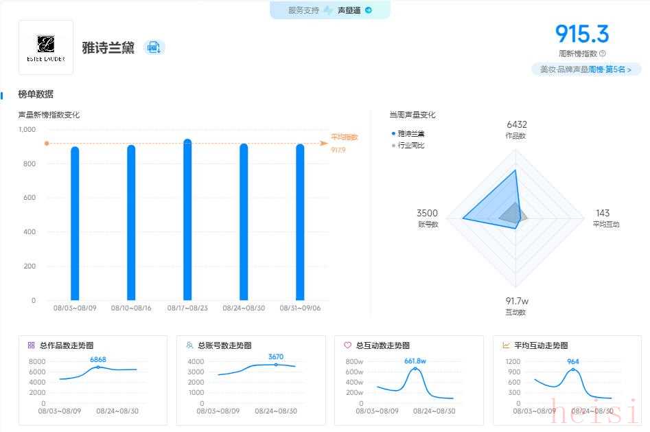The image size is (650, 432).
Task: Click the orange arrowhead ending the average line
Action: [324, 143]
